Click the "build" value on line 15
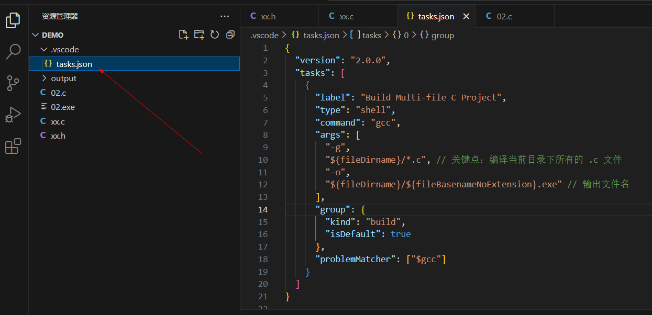Screen dimensions: 652x315 pyautogui.click(x=383, y=222)
